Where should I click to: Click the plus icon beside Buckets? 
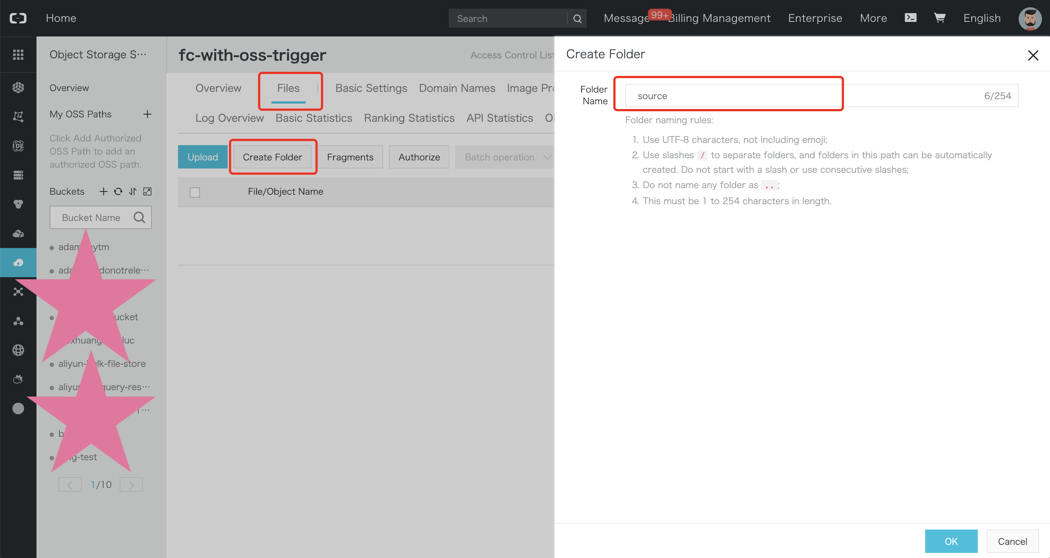pos(104,191)
